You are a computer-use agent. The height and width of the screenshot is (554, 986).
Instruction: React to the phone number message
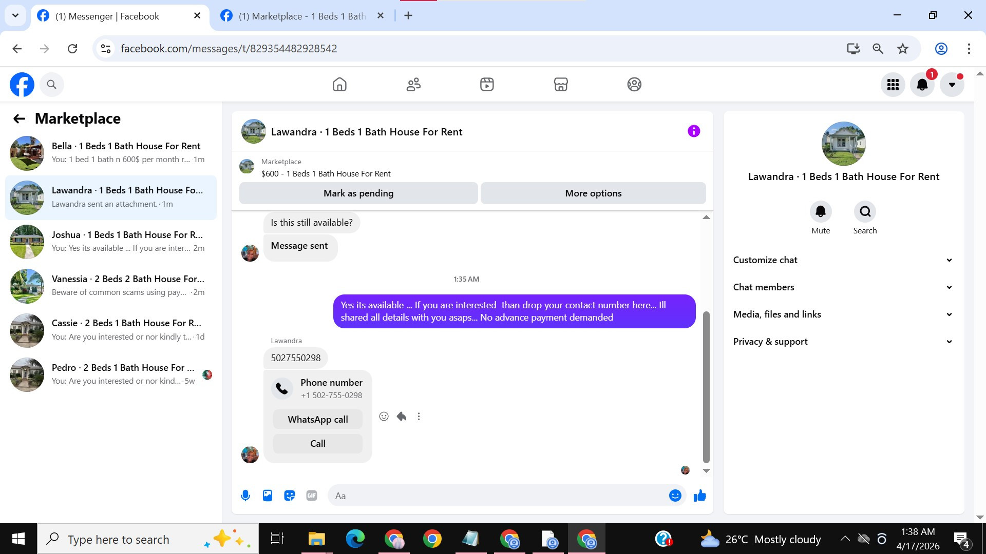(384, 417)
